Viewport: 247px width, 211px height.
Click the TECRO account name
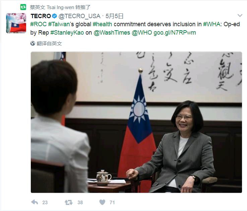(x=41, y=16)
